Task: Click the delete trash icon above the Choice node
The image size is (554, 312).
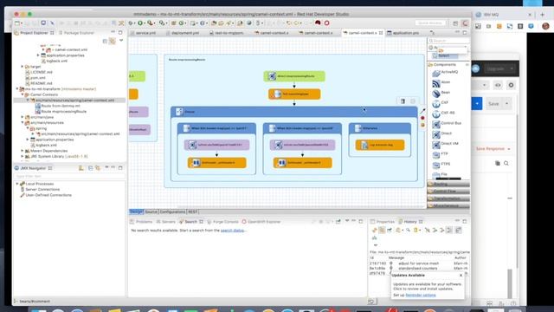Action: [403, 101]
